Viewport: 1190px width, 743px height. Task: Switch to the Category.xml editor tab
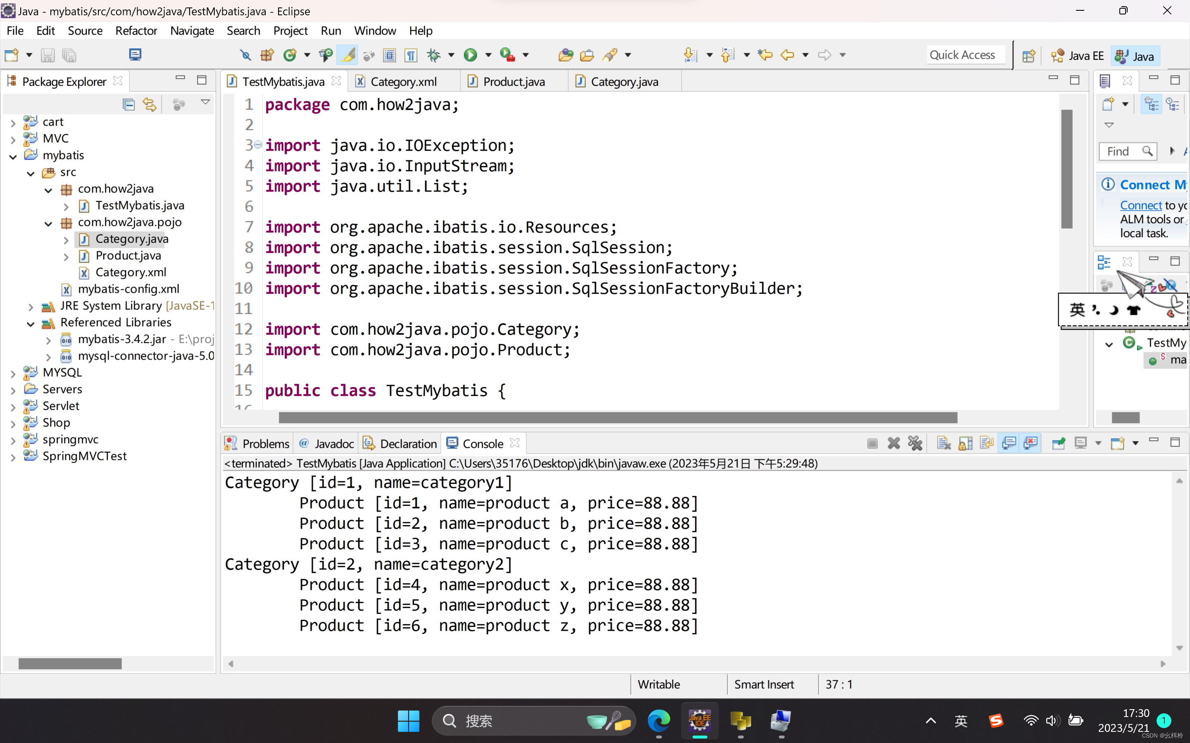[403, 82]
